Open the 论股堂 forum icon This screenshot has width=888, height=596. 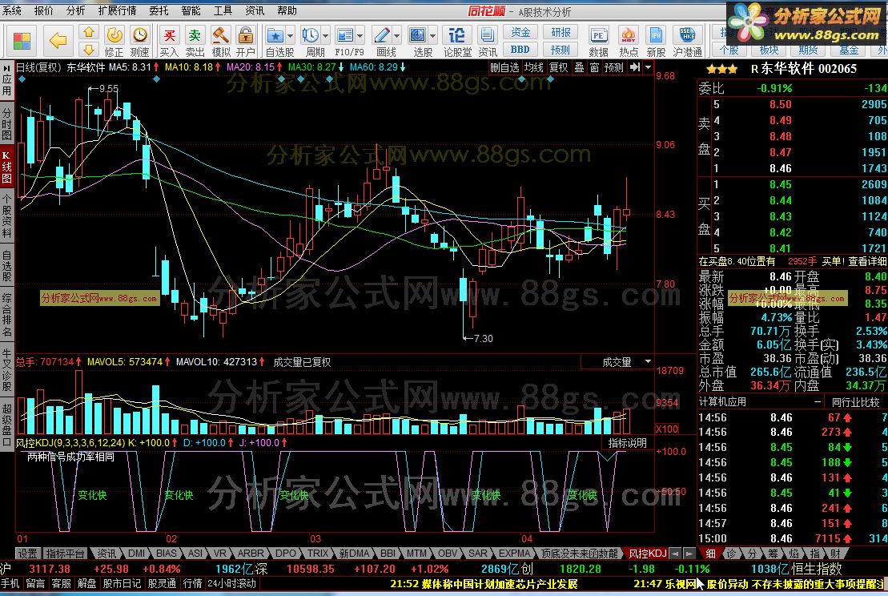tap(457, 42)
